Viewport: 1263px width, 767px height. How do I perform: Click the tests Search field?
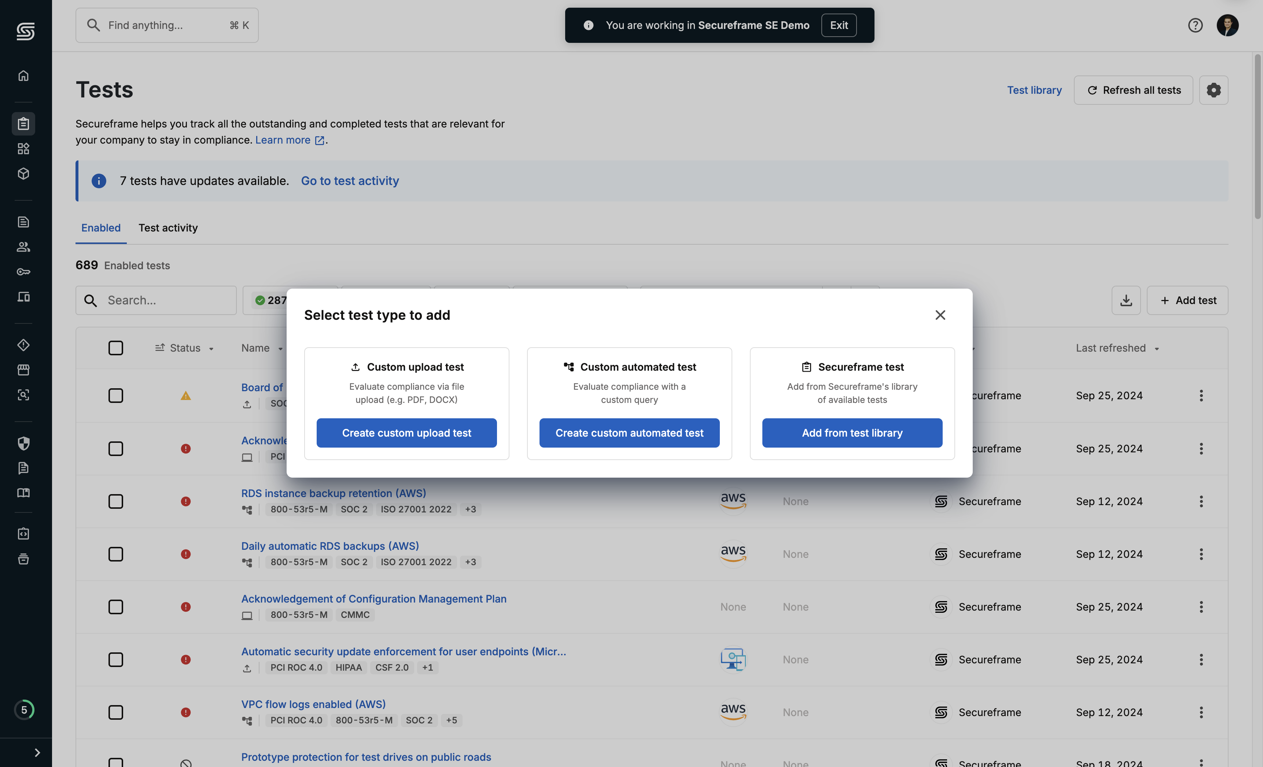click(156, 300)
